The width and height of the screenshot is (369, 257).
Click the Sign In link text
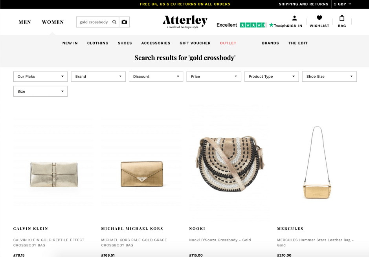tap(295, 26)
